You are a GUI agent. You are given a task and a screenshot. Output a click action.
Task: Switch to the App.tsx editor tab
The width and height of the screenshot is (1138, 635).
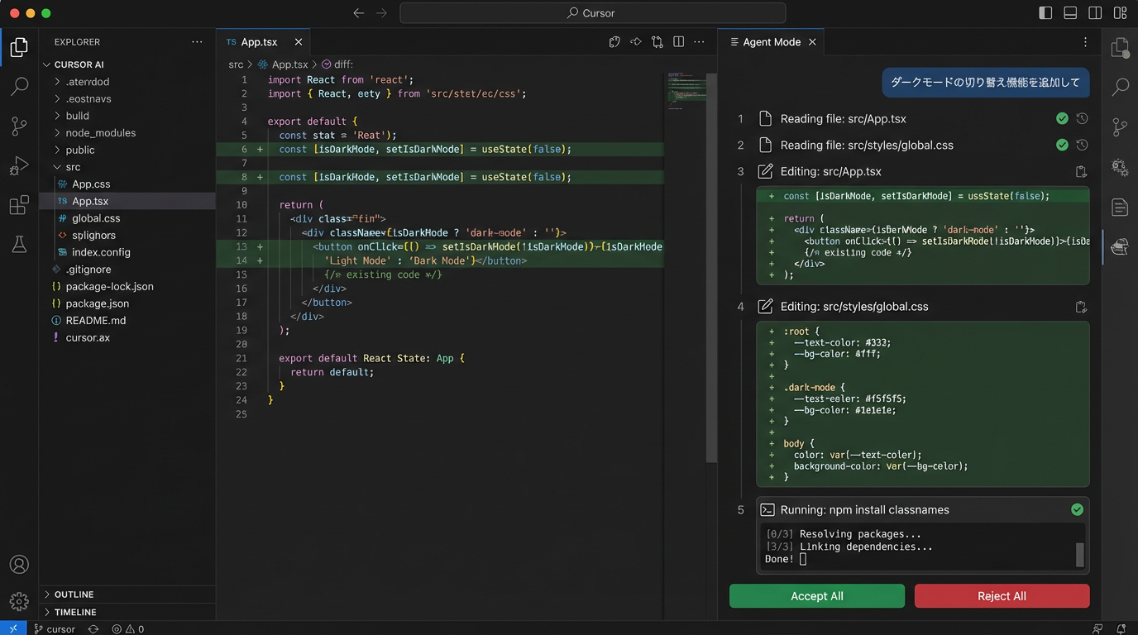258,42
